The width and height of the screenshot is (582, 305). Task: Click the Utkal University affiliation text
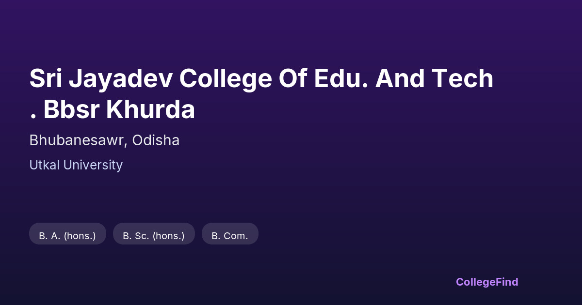(x=76, y=165)
